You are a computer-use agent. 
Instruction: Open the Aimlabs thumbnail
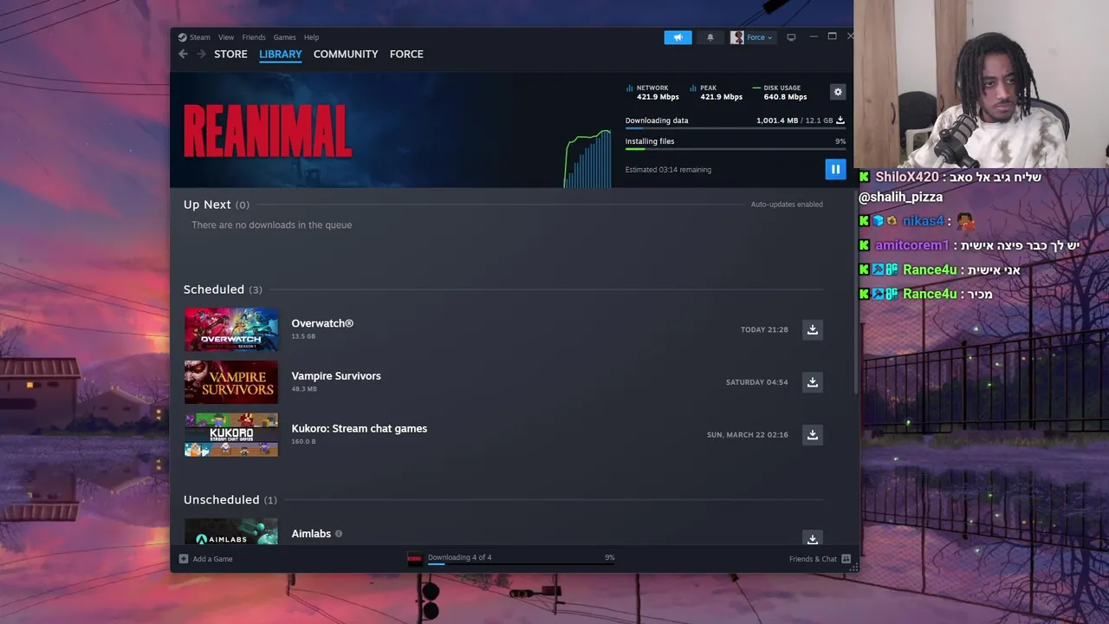point(231,531)
